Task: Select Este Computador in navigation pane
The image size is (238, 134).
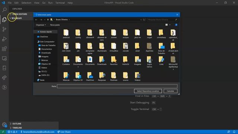Action: 46,42
